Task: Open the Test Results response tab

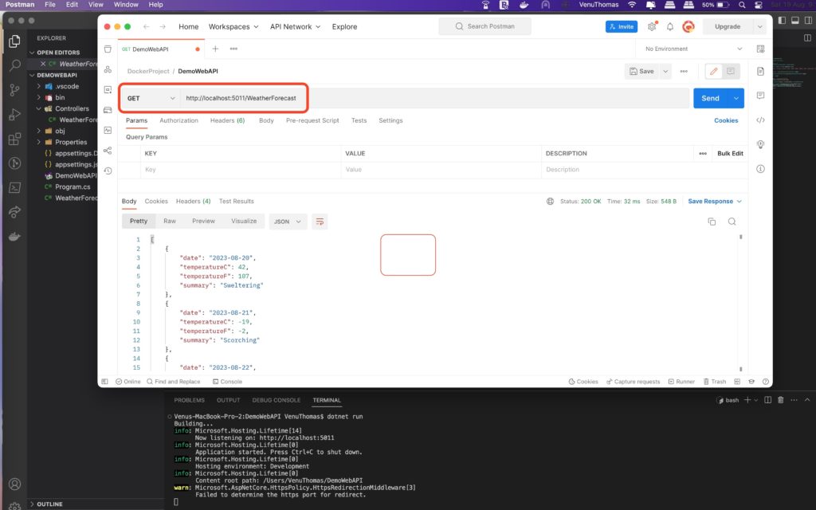Action: pyautogui.click(x=236, y=202)
